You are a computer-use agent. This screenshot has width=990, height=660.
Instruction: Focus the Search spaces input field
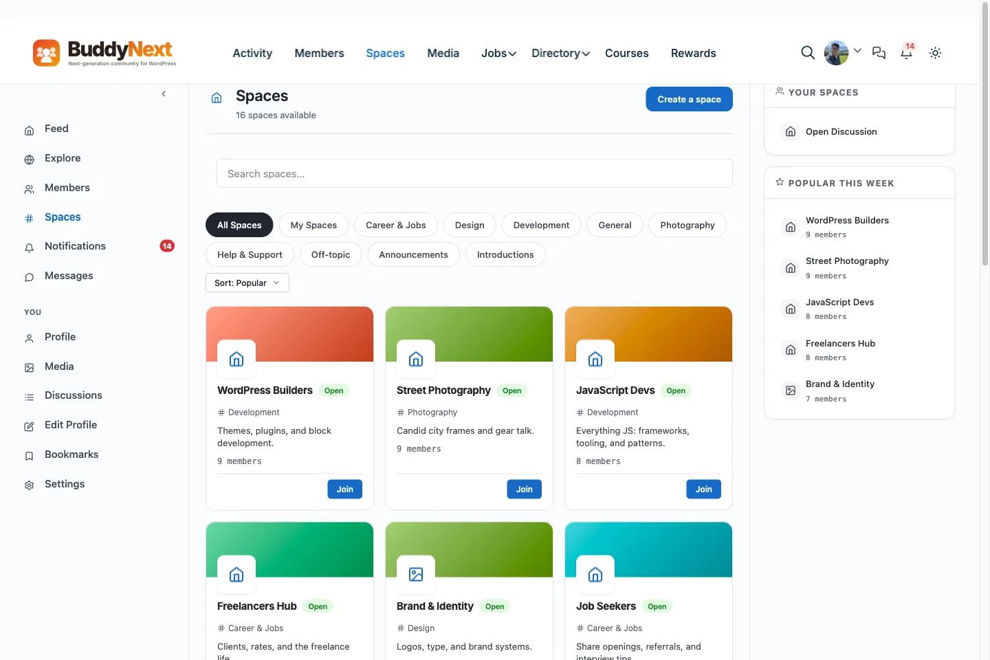coord(474,173)
